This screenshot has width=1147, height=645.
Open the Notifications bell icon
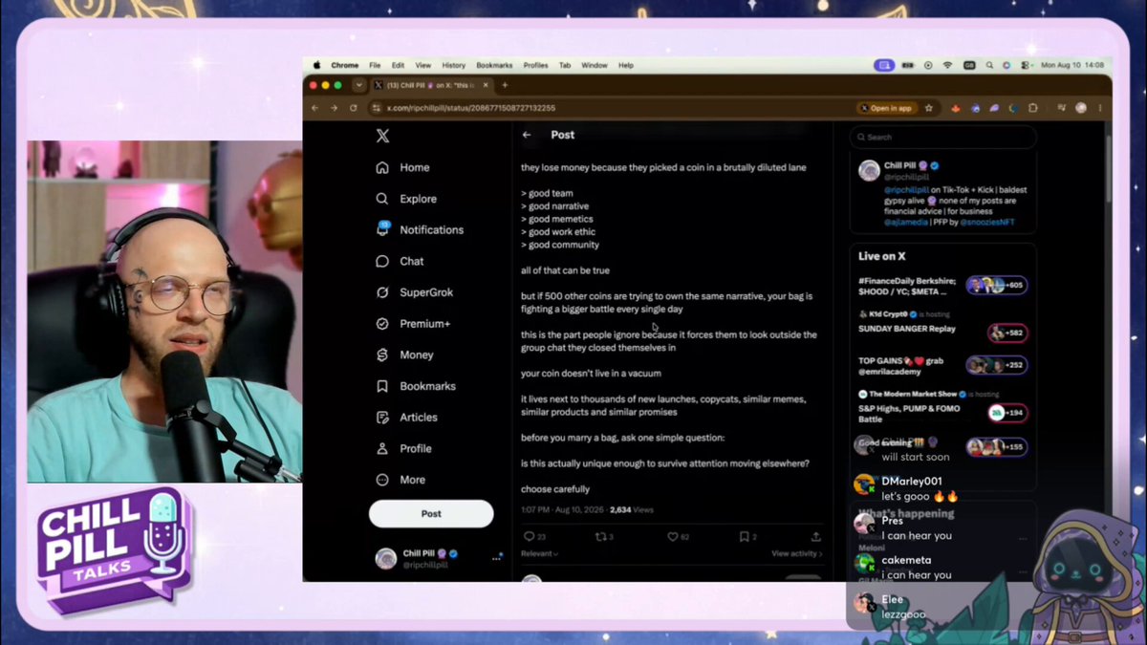coord(382,229)
